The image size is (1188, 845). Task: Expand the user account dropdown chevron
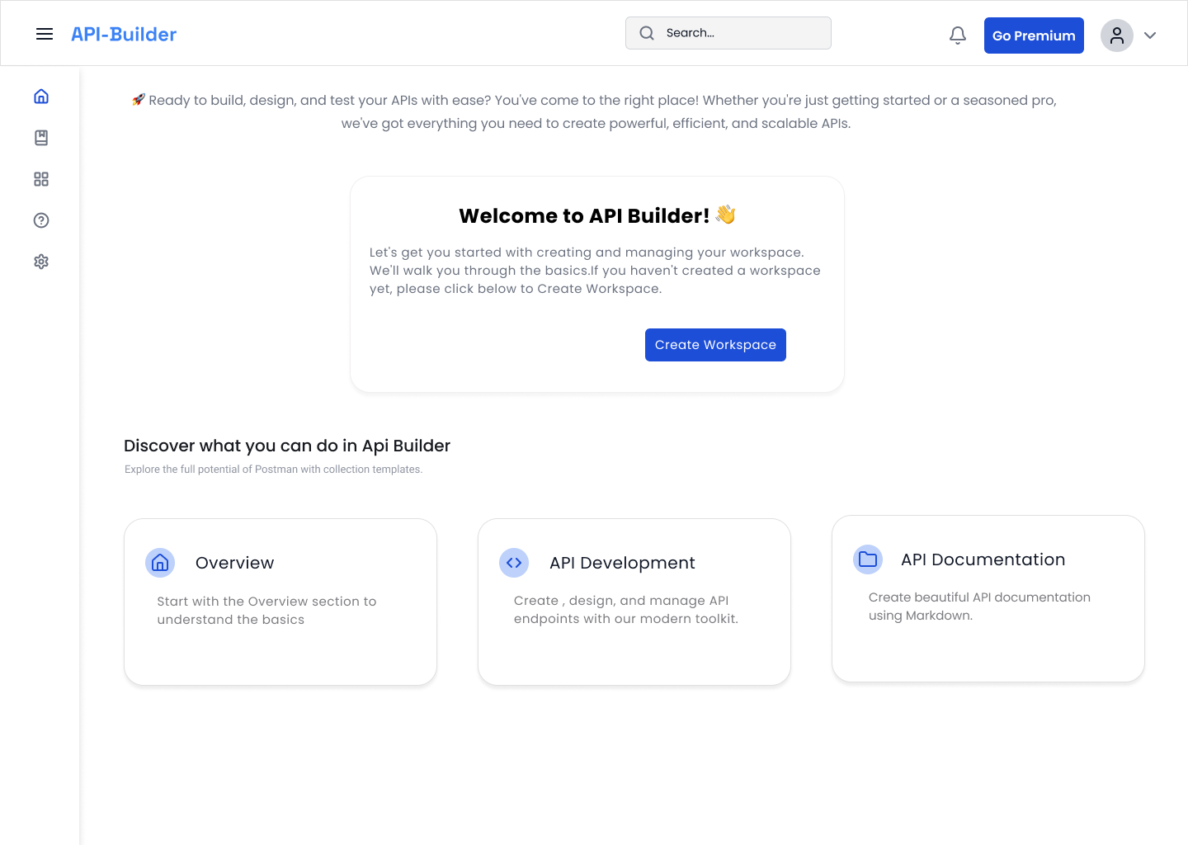pyautogui.click(x=1150, y=35)
